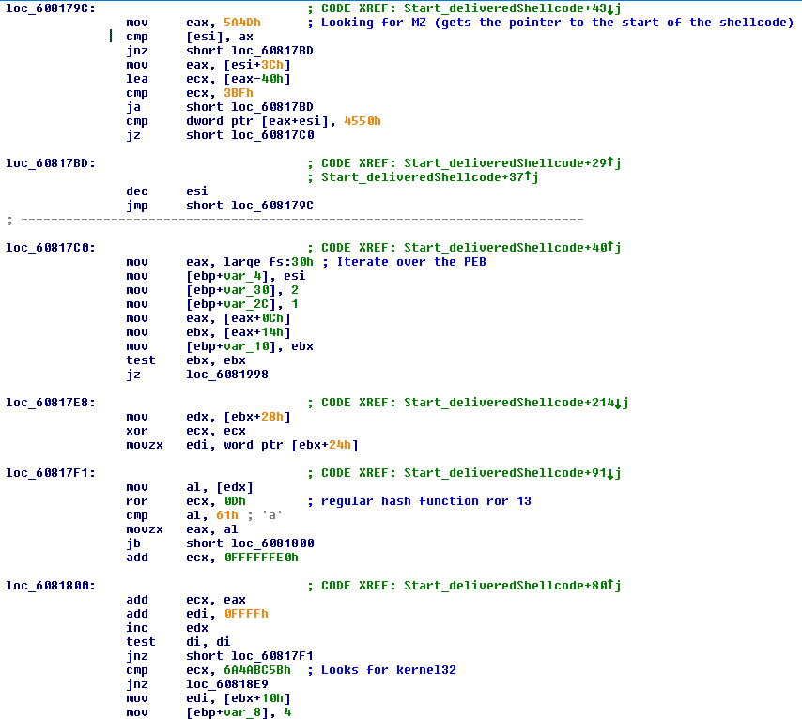Select the 4550h PE signature constant

[362, 121]
